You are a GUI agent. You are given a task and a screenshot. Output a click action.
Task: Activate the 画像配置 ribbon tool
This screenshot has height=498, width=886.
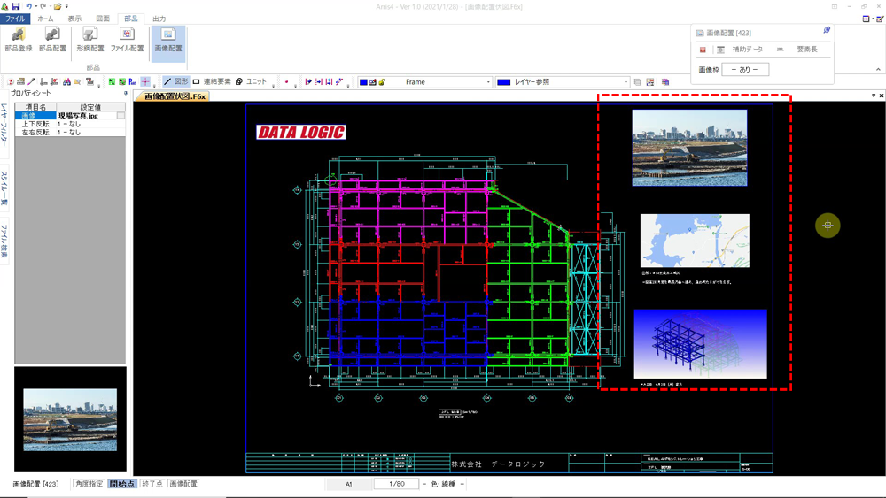(168, 40)
